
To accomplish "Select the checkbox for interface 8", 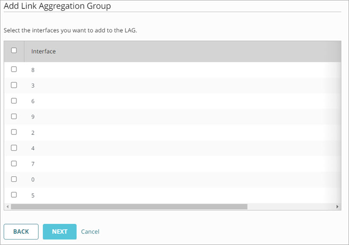I will (14, 69).
